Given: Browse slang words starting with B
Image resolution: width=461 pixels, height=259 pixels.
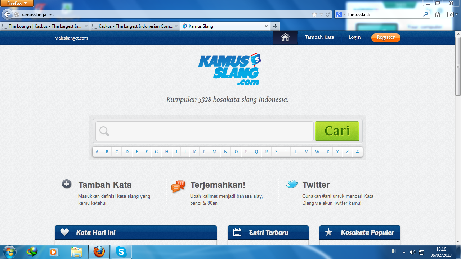Looking at the screenshot, I should (107, 152).
